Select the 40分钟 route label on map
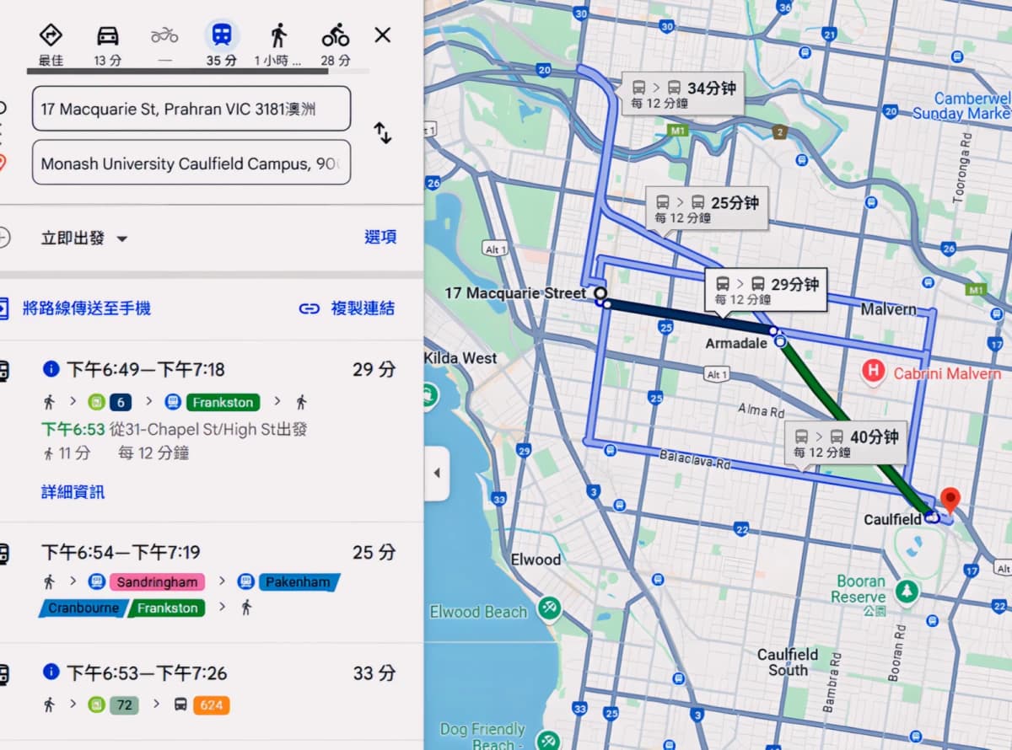This screenshot has width=1012, height=750. [x=846, y=442]
